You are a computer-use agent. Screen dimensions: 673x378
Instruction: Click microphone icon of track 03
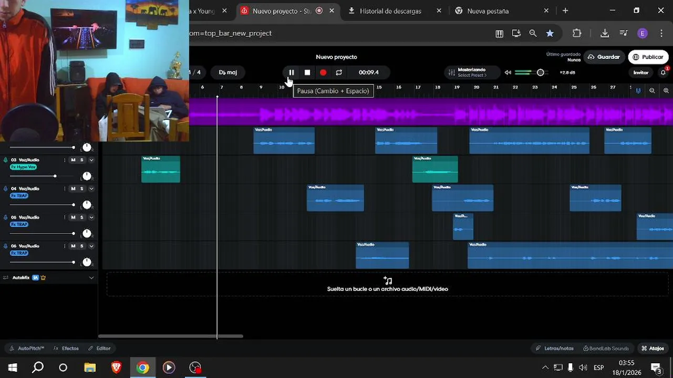(5, 160)
